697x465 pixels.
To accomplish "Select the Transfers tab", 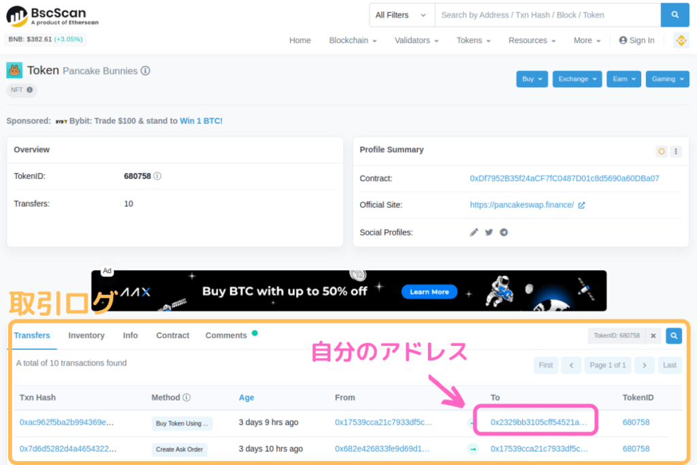I will 32,336.
